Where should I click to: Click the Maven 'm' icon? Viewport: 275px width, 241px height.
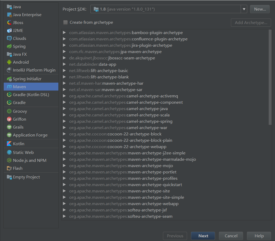tap(9, 87)
